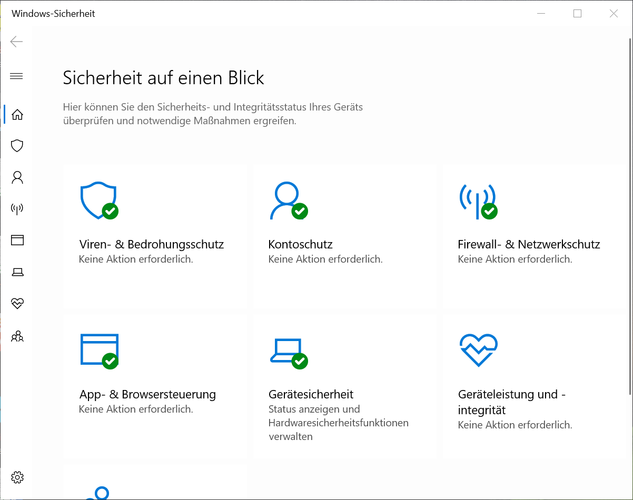Select the shield icon in the sidebar
Image resolution: width=633 pixels, height=500 pixels.
coord(17,146)
